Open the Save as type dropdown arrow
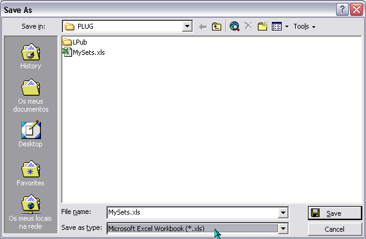Screen dimensions: 366x239 (x=283, y=229)
